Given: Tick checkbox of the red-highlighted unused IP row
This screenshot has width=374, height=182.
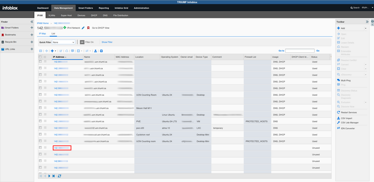Looking at the screenshot, I should [40, 148].
